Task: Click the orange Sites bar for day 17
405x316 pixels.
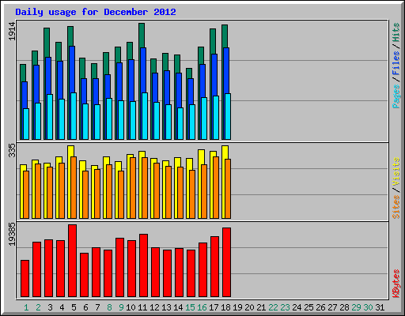Action: pos(216,187)
